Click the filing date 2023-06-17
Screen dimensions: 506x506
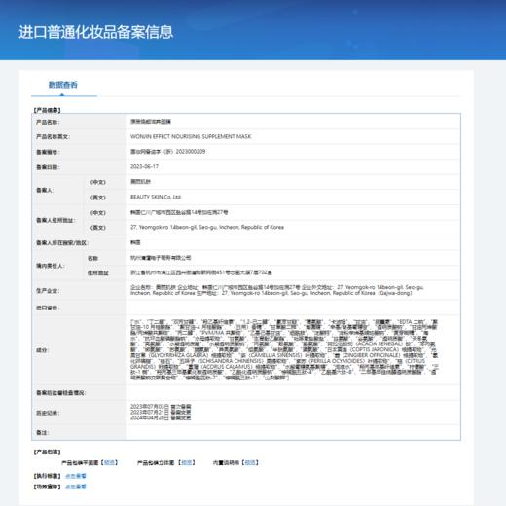click(144, 166)
